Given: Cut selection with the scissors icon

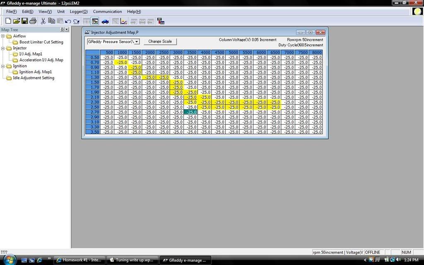Looking at the screenshot, I should [x=43, y=21].
